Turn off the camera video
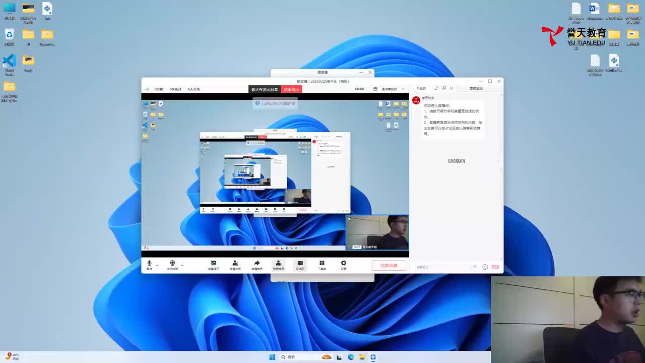 pyautogui.click(x=172, y=265)
